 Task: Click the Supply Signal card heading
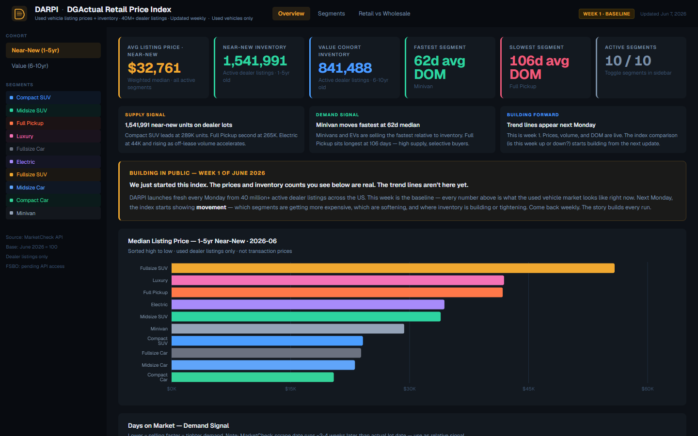pos(145,115)
